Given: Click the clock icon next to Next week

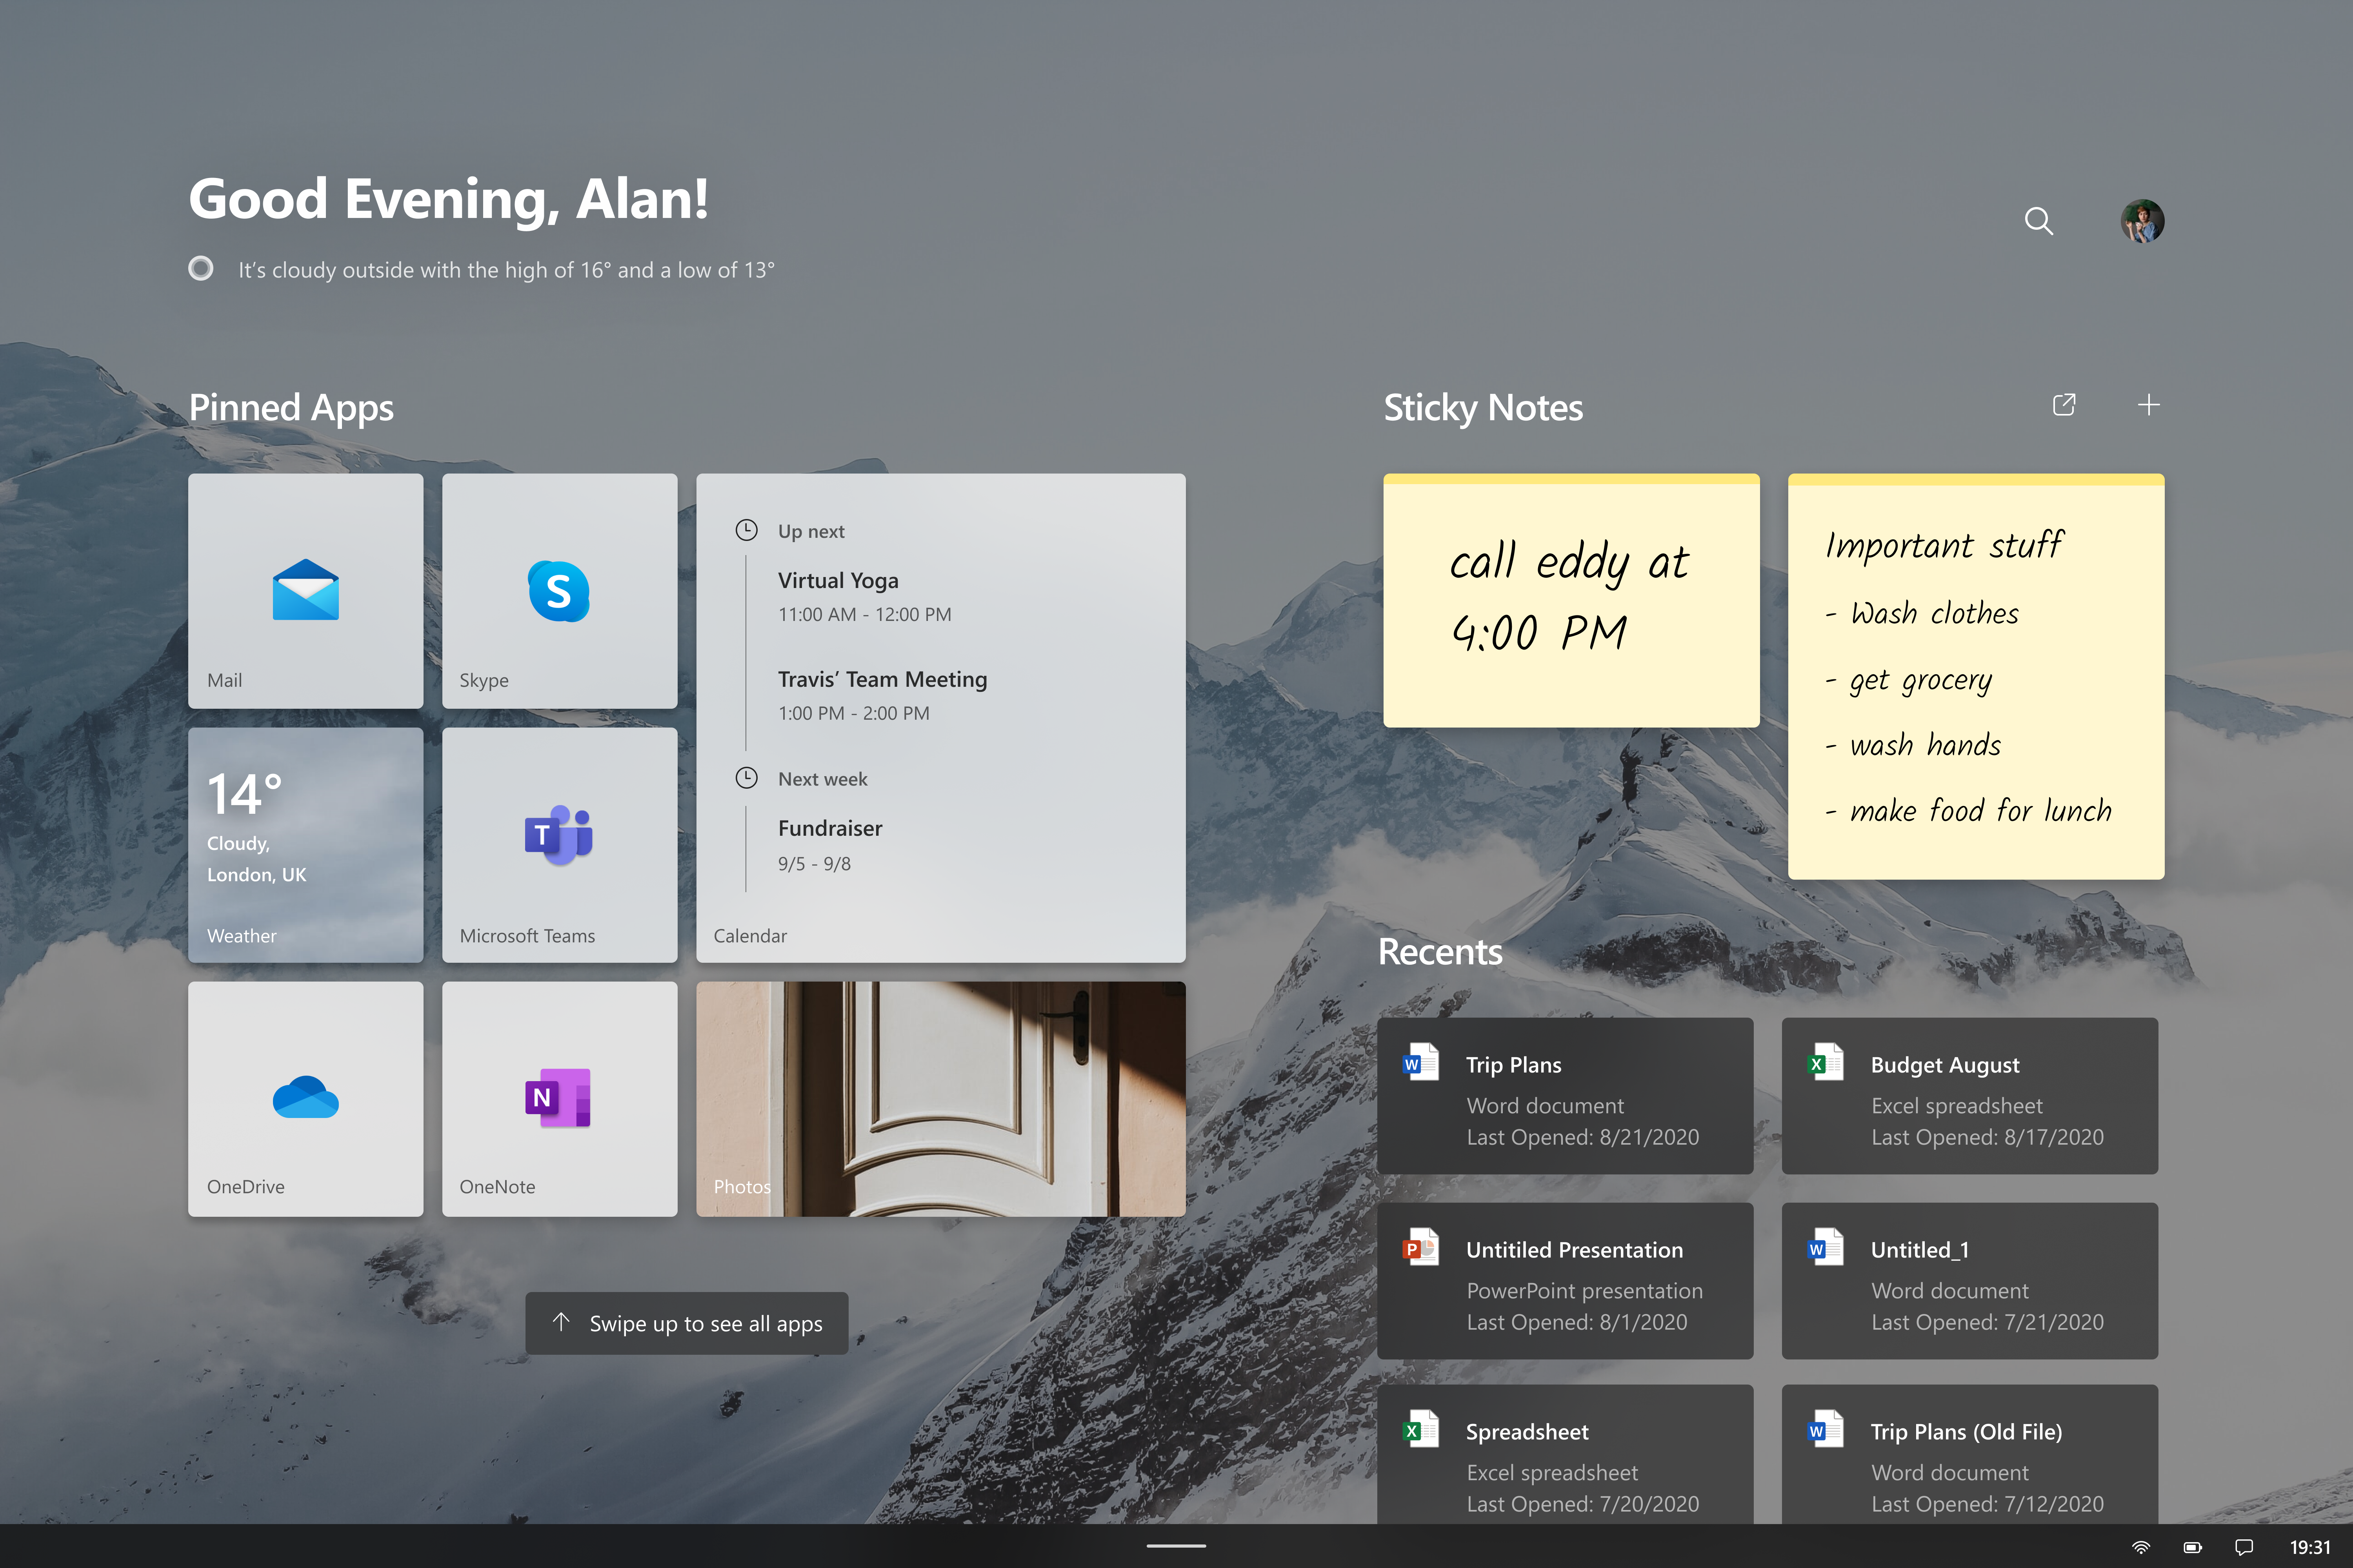Looking at the screenshot, I should tap(746, 778).
